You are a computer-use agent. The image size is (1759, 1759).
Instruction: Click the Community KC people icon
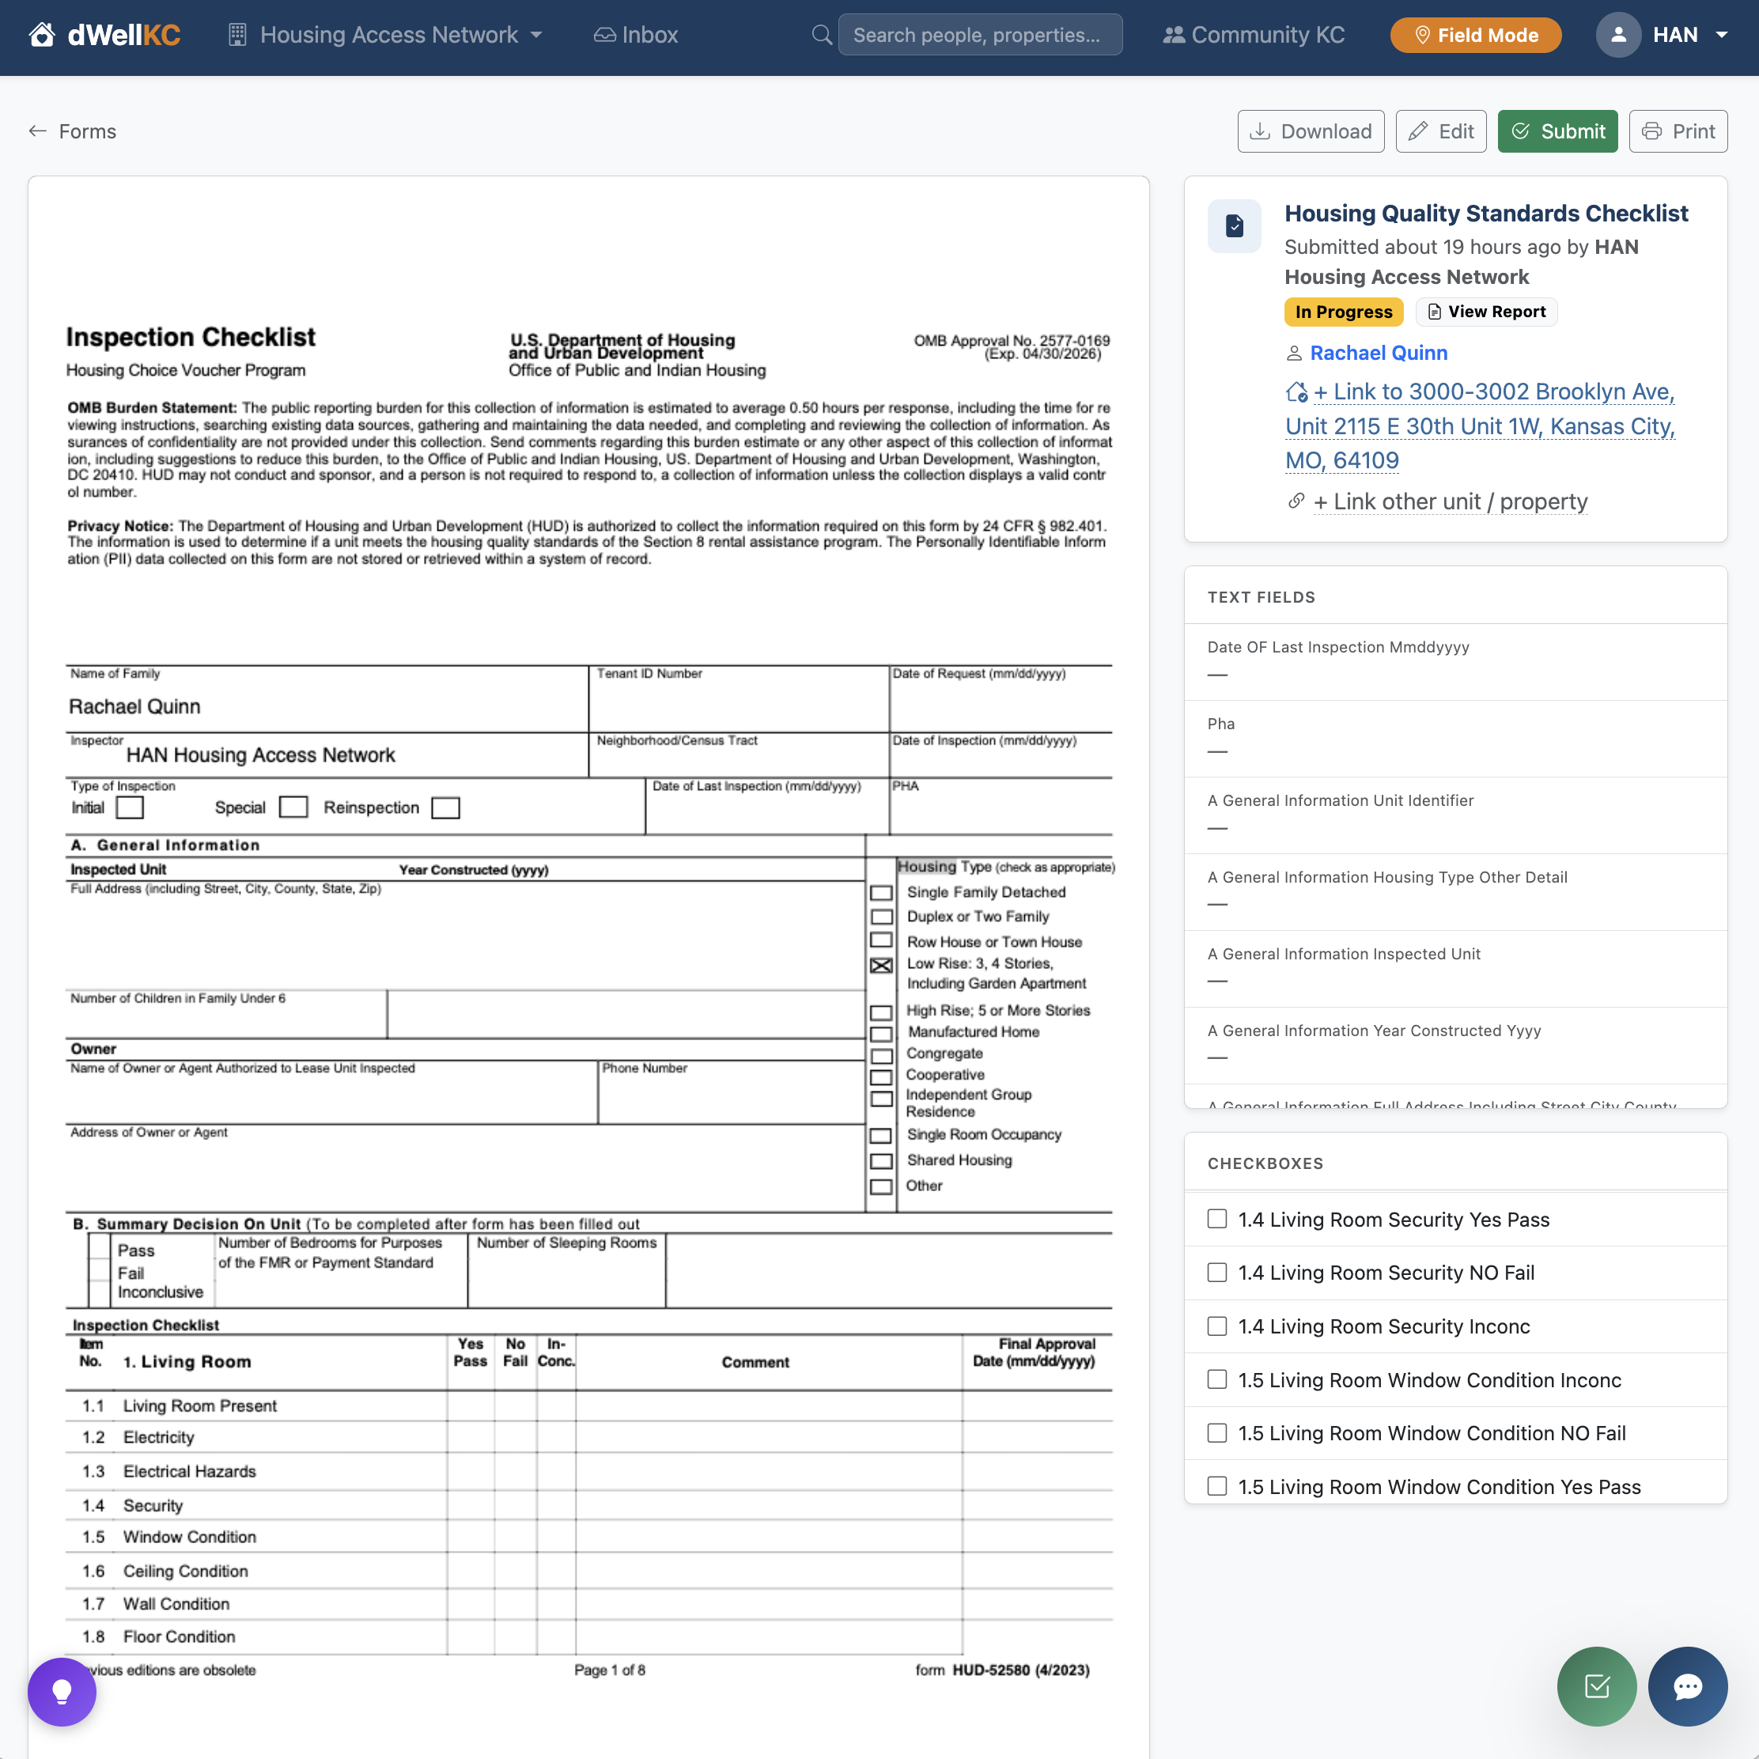tap(1174, 35)
